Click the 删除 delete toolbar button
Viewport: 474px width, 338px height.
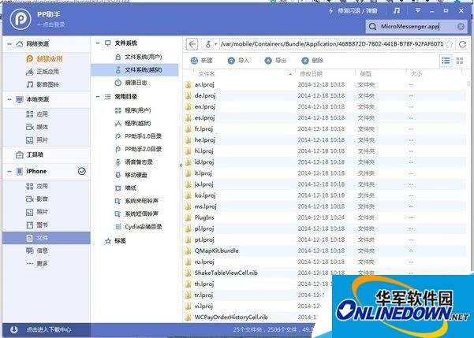[312, 61]
